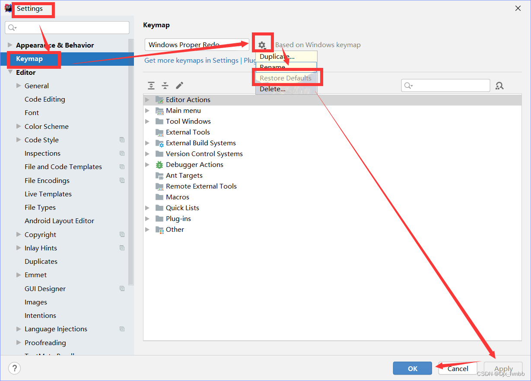Image resolution: width=531 pixels, height=381 pixels.
Task: Click the pencil edit shortcut icon
Action: [x=180, y=86]
